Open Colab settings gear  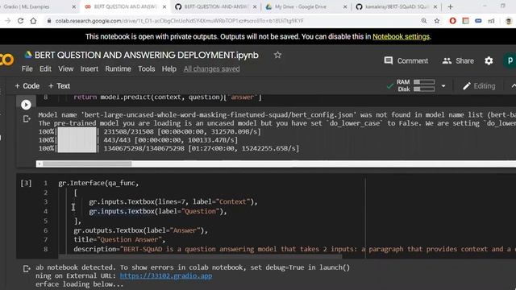tap(489, 61)
